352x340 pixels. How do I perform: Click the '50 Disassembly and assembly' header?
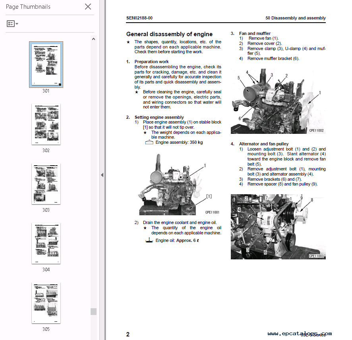[296, 18]
